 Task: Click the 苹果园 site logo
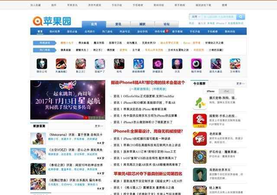(52, 21)
